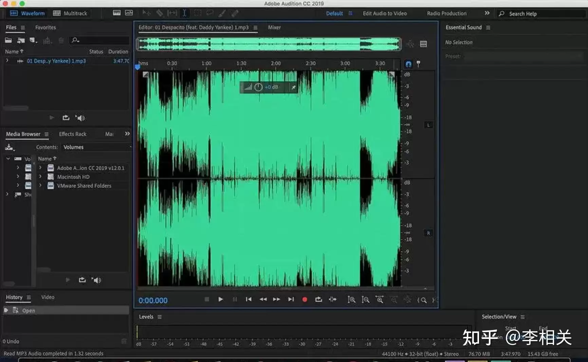
Task: Select the Time Selection tool
Action: 184,13
